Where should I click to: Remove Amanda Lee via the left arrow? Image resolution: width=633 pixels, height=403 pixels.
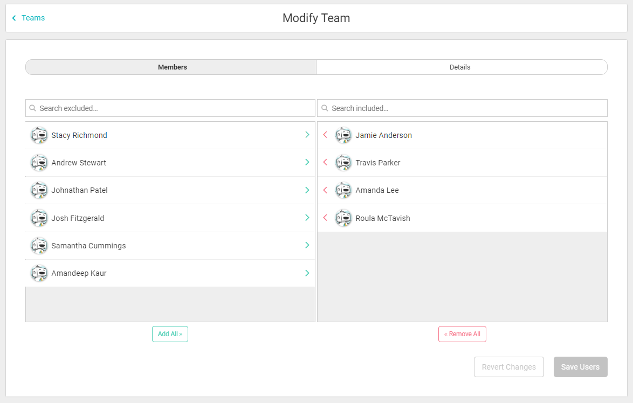(325, 190)
